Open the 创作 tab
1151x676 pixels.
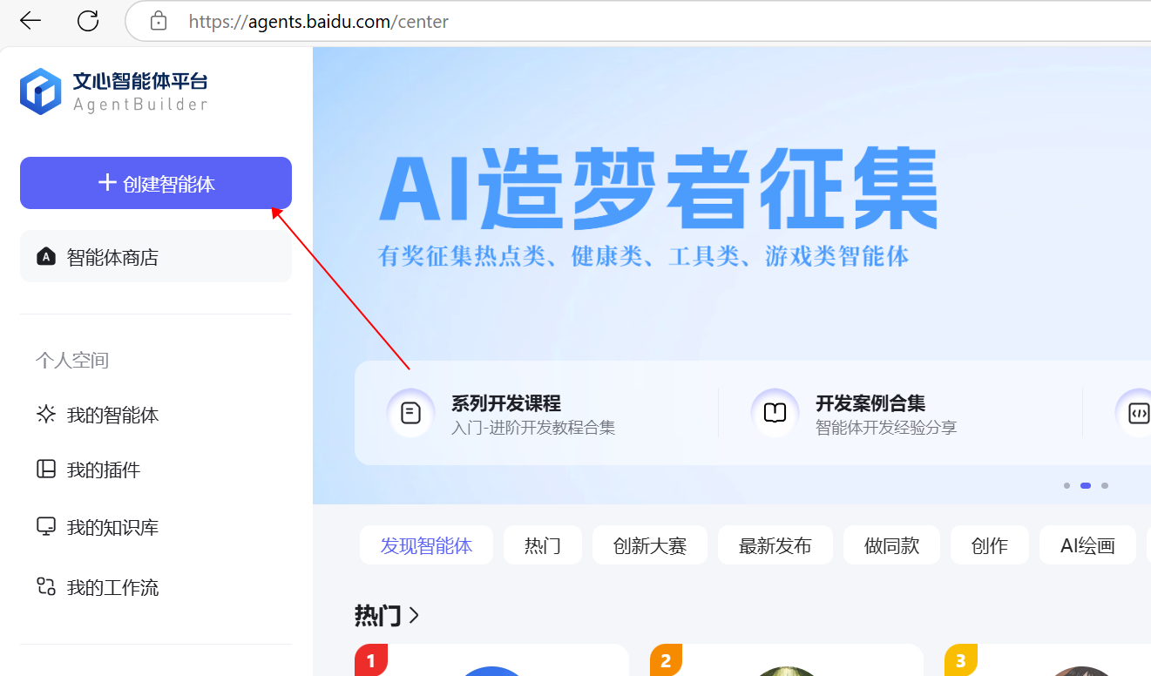pyautogui.click(x=990, y=545)
